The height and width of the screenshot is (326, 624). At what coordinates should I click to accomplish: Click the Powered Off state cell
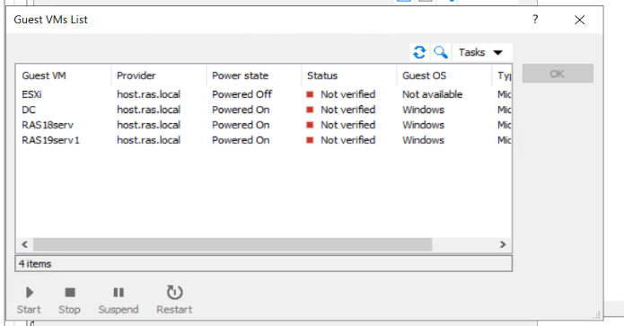coord(242,94)
